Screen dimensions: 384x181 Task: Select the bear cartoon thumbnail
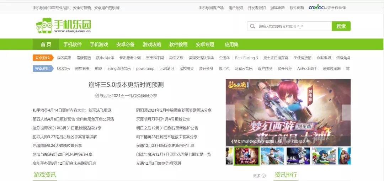(x=344, y=156)
